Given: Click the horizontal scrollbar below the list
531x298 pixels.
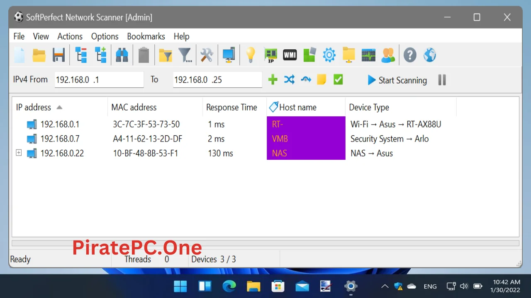Looking at the screenshot, I should [265, 243].
